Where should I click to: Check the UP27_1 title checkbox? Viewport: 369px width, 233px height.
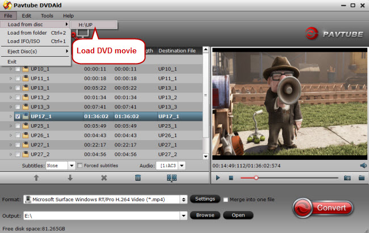click(x=18, y=145)
